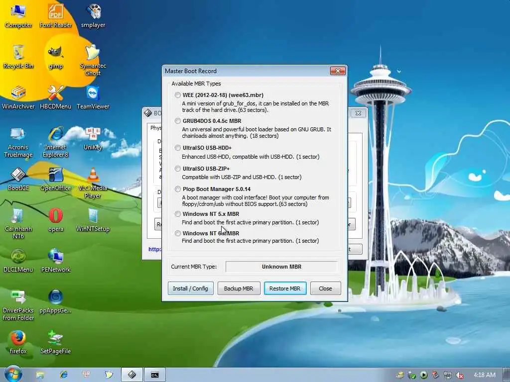This screenshot has height=382, width=510.
Task: Open Cai nhanh NT6 desktop icon
Action: click(18, 223)
